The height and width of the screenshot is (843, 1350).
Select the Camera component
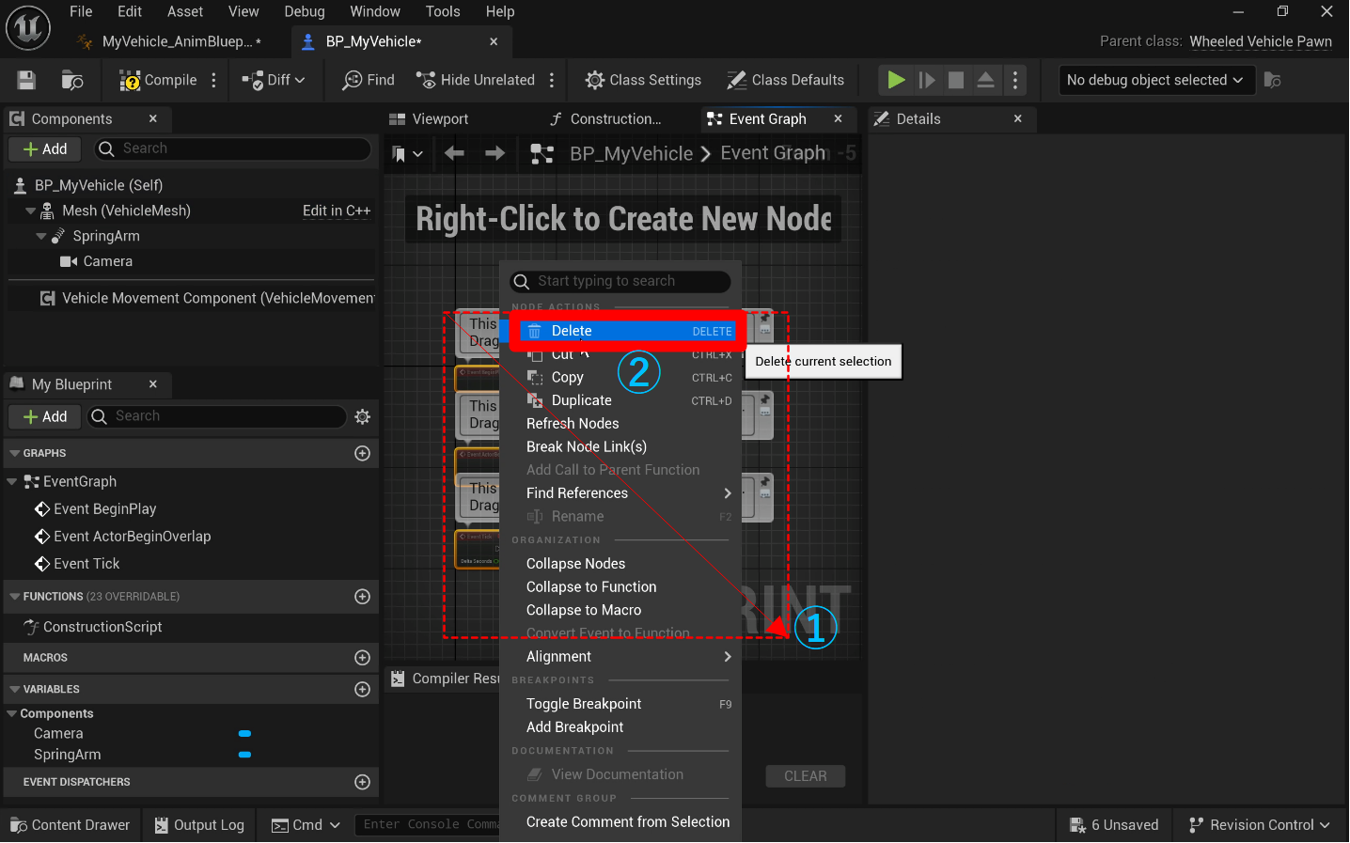(x=98, y=261)
